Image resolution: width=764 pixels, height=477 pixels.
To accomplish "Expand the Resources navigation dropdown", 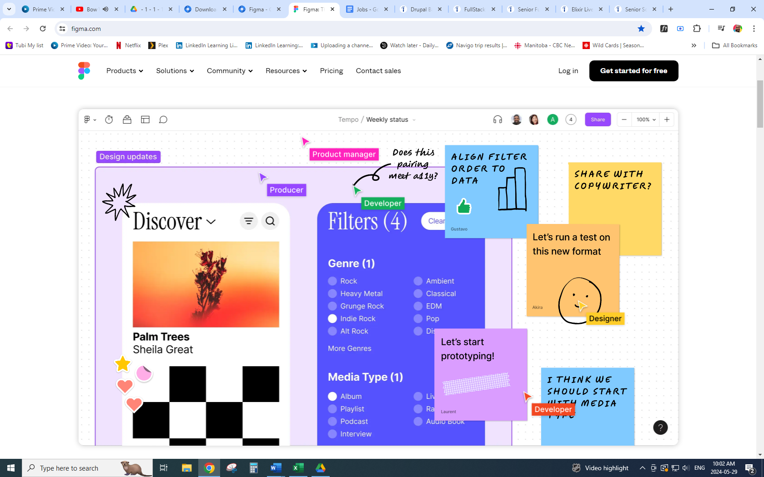I will coord(286,71).
